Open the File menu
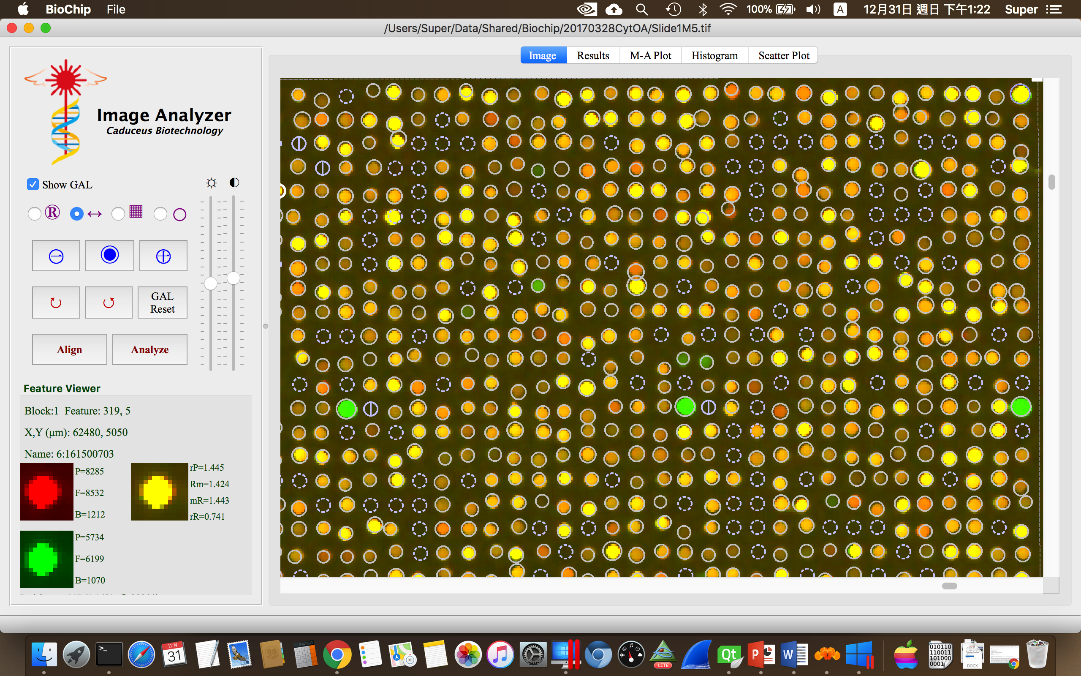Viewport: 1081px width, 676px height. pos(116,9)
